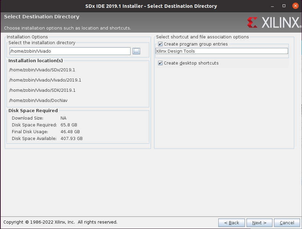Click the installer window title bar
302x229 pixels.
pos(151,6)
